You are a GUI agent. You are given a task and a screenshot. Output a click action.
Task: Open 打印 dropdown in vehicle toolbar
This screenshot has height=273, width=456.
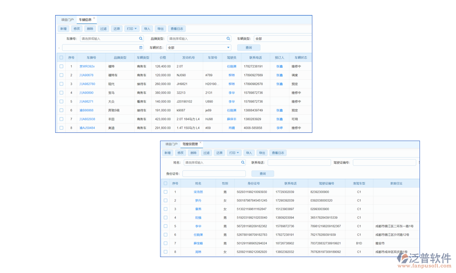(x=132, y=29)
